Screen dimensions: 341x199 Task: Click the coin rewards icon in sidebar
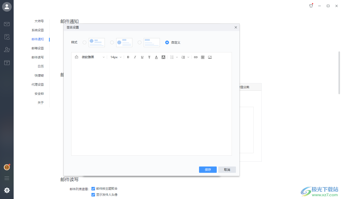tap(7, 167)
